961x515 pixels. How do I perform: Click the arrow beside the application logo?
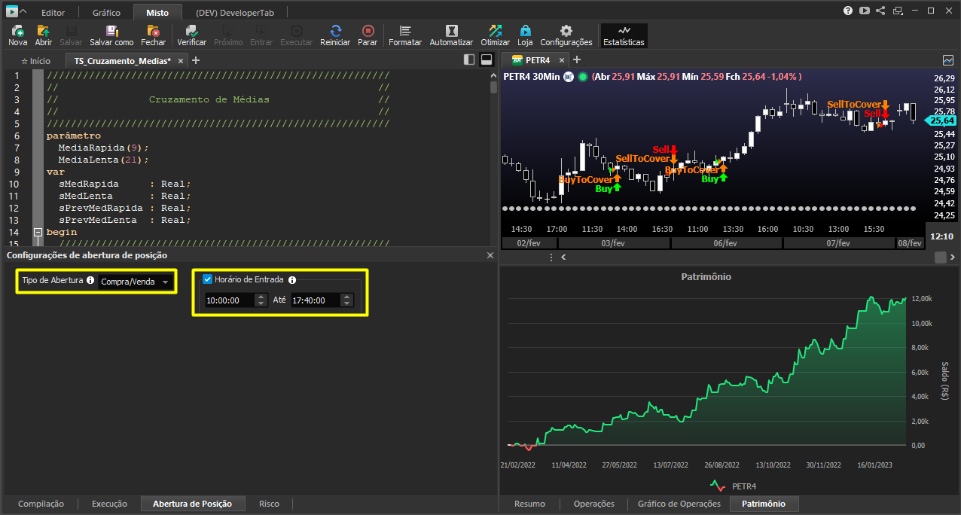click(x=23, y=12)
